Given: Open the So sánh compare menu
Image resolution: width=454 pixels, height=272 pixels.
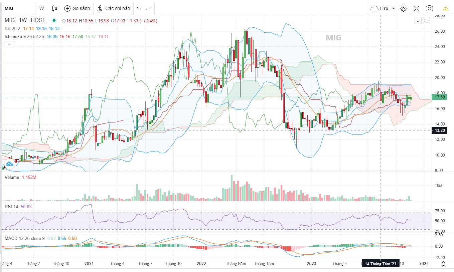Looking at the screenshot, I should click(77, 8).
